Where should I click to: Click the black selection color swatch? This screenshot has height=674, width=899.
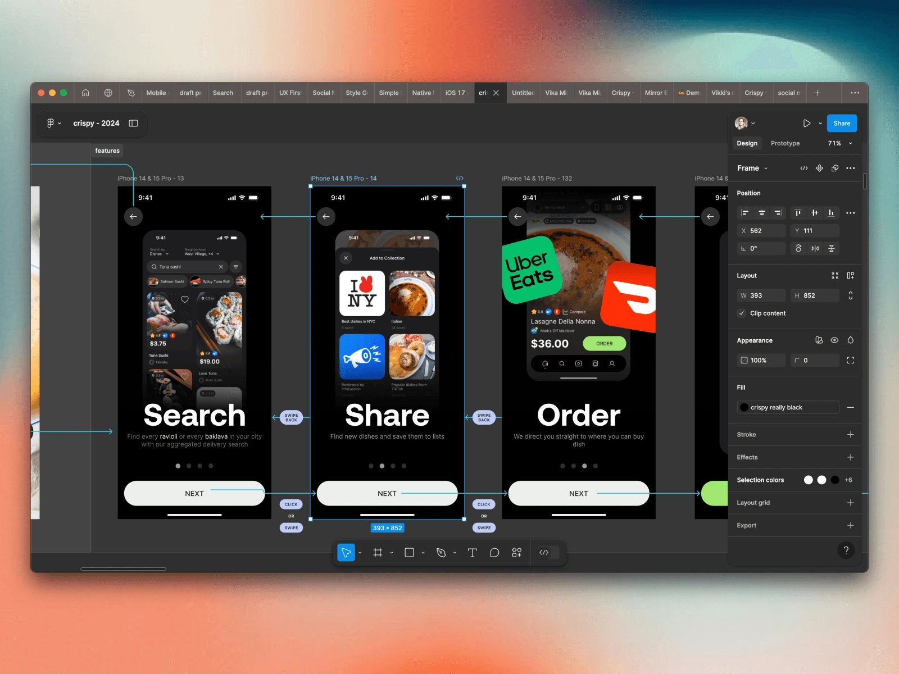coord(835,480)
